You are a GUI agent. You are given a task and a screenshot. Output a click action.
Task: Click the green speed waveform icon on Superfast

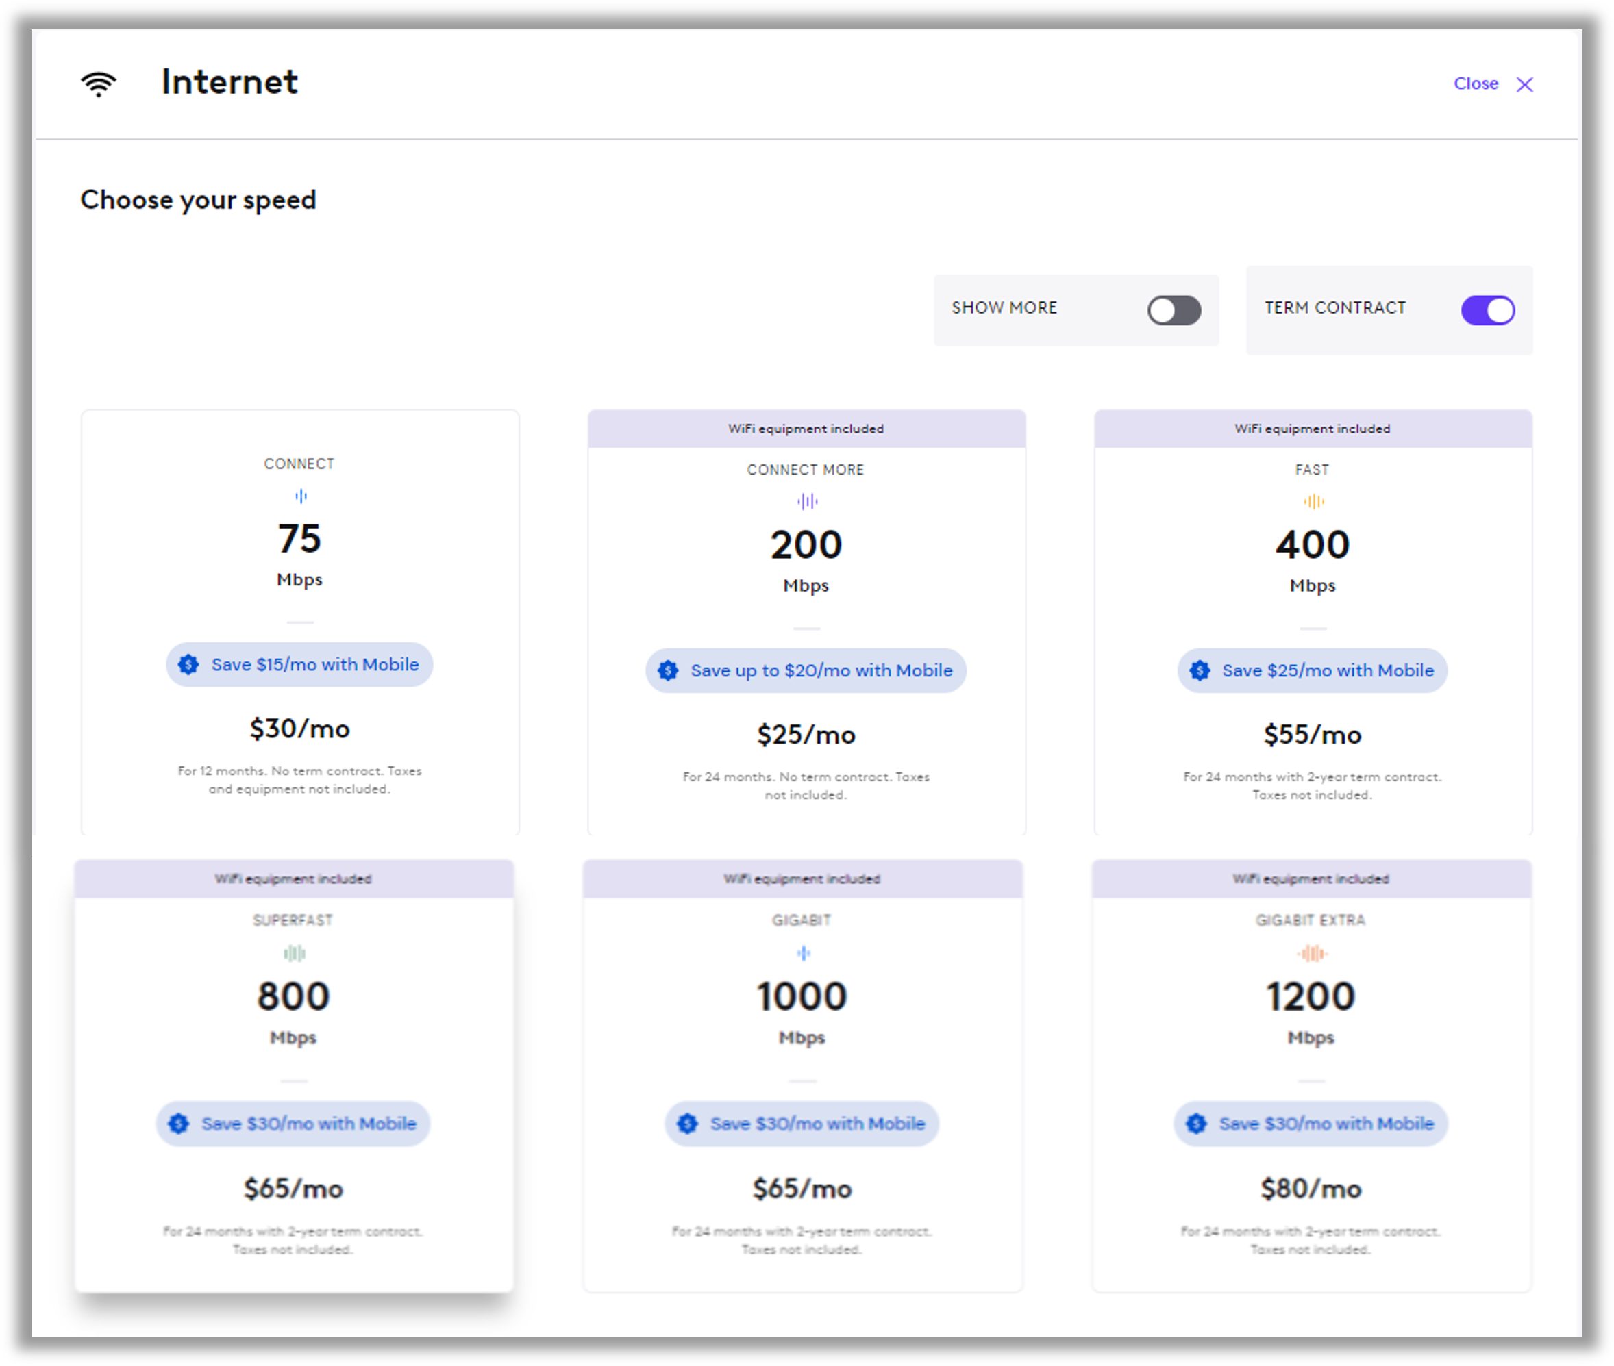tap(294, 953)
